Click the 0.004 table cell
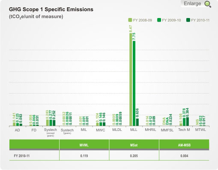 pyautogui.click(x=184, y=156)
